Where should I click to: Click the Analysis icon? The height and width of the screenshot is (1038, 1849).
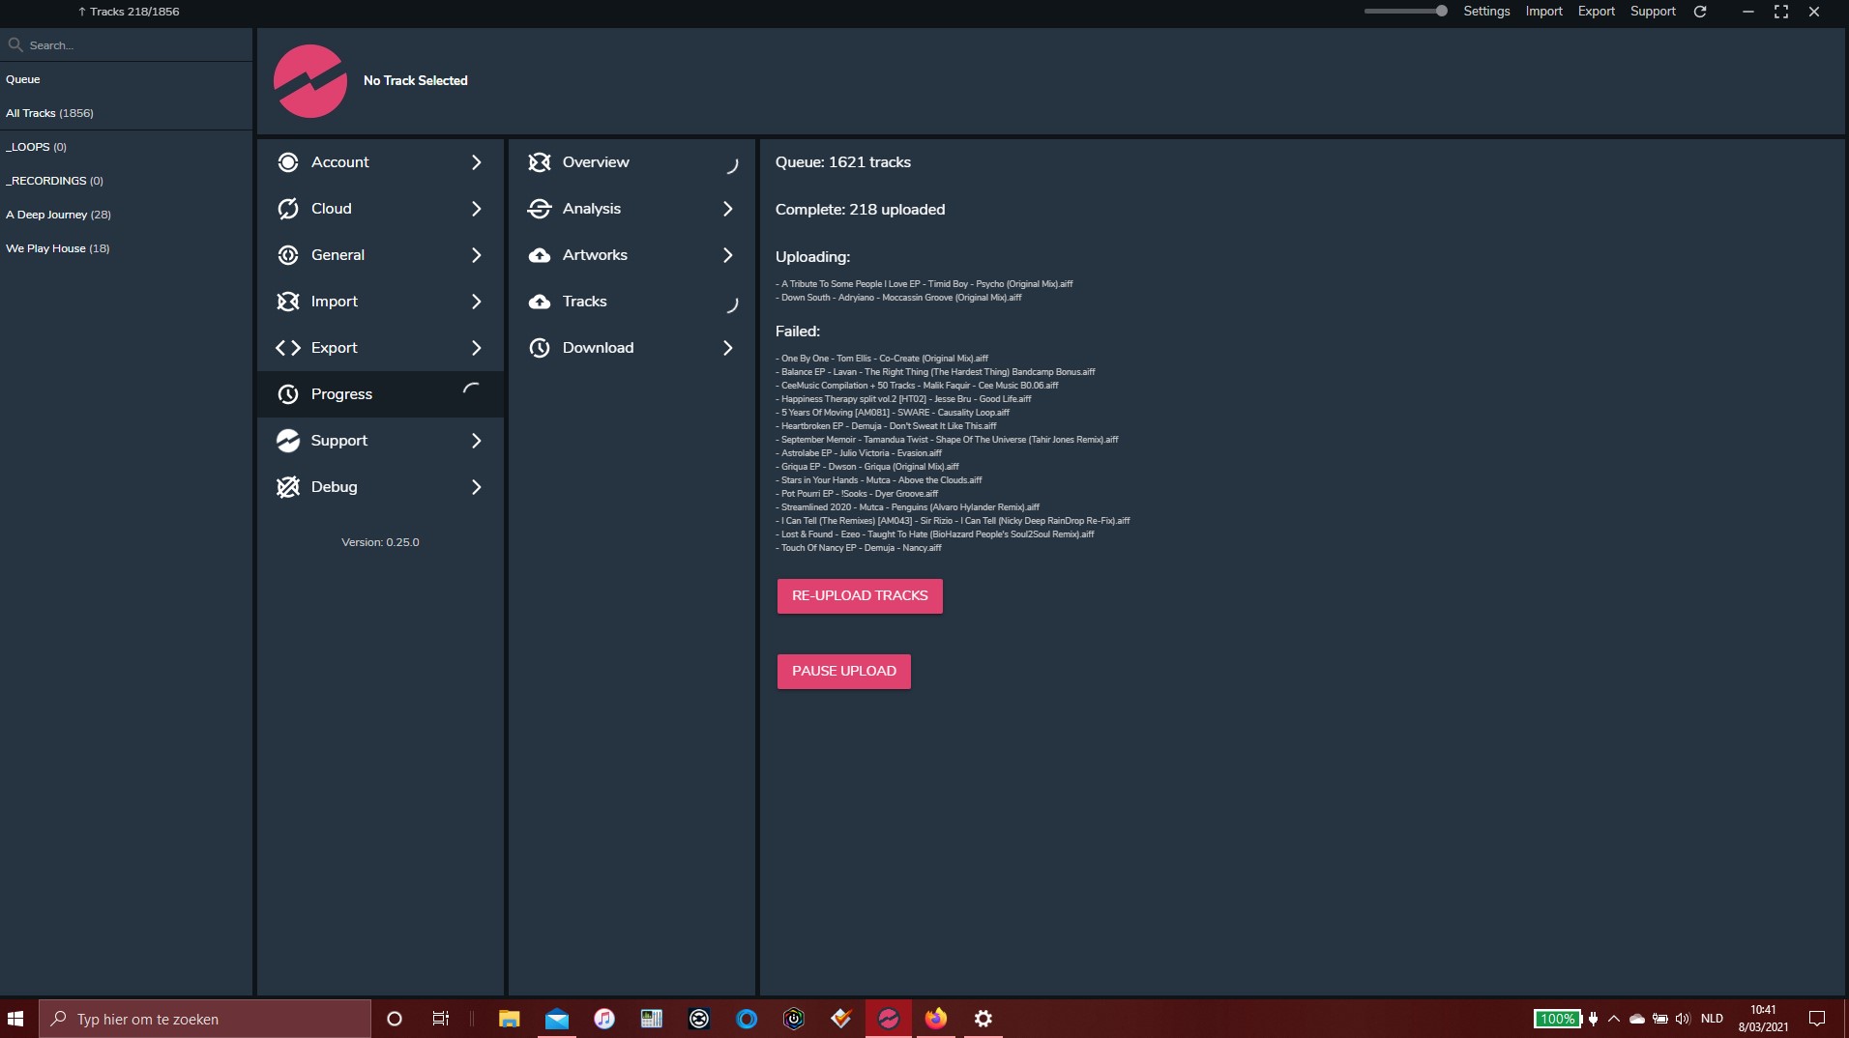539,209
